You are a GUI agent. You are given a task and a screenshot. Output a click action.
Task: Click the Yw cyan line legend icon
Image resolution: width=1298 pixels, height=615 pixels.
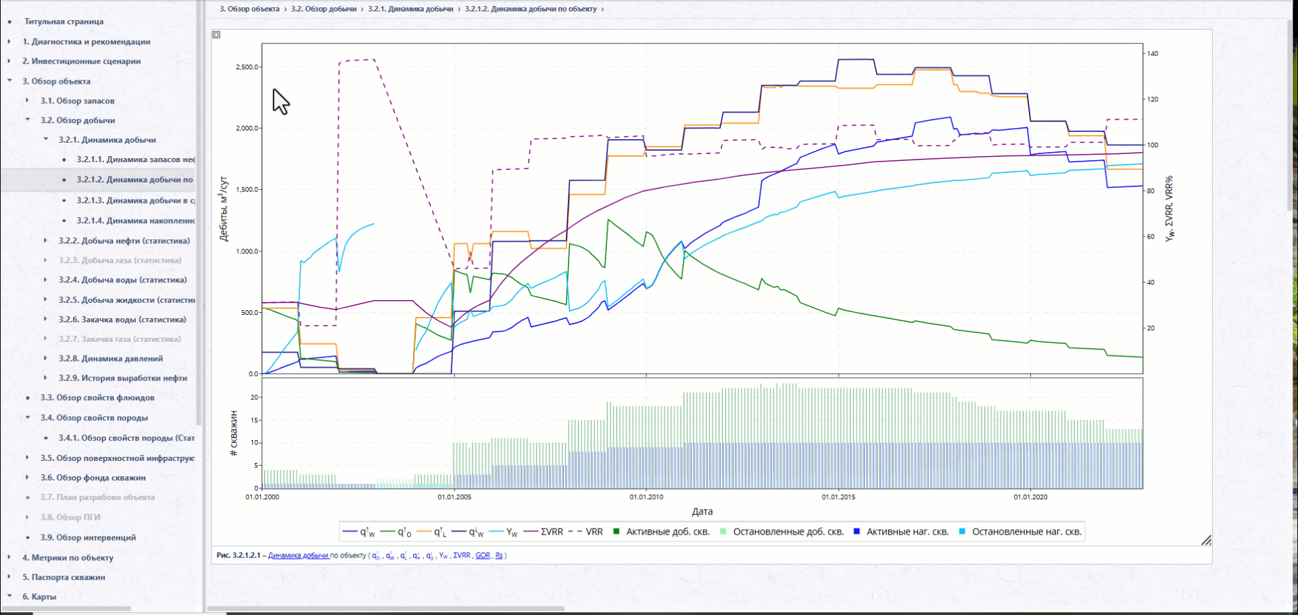pyautogui.click(x=496, y=532)
